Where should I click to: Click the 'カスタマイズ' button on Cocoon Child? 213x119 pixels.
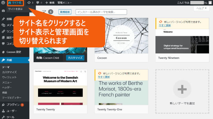(x=75, y=58)
